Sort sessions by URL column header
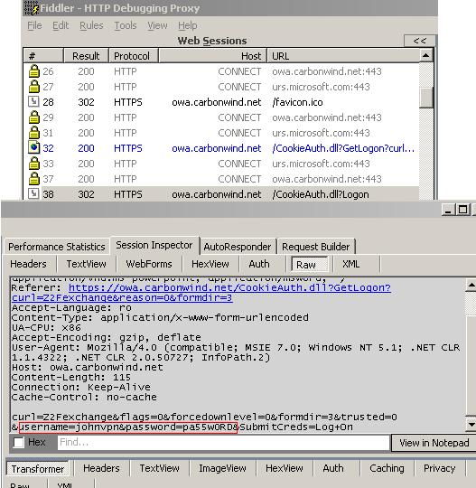The height and width of the screenshot is (488, 476). (343, 56)
